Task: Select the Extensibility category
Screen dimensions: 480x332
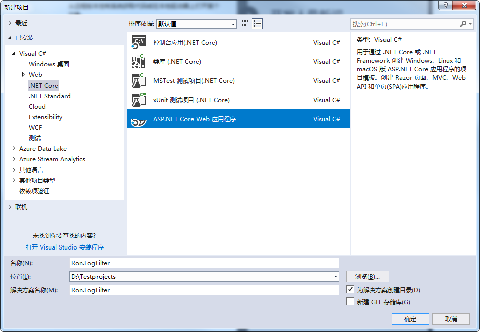Action: pyautogui.click(x=46, y=117)
